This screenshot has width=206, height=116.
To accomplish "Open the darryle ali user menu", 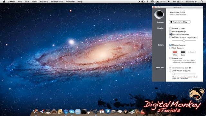I will point(191,2).
